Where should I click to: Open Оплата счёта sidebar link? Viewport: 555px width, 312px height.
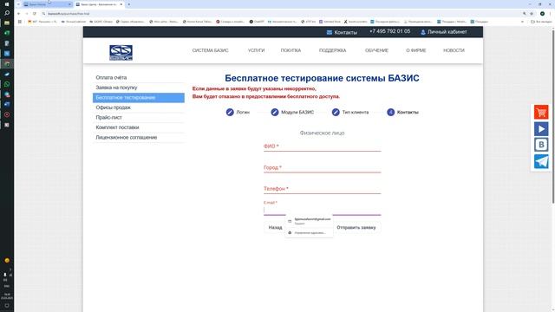point(111,77)
